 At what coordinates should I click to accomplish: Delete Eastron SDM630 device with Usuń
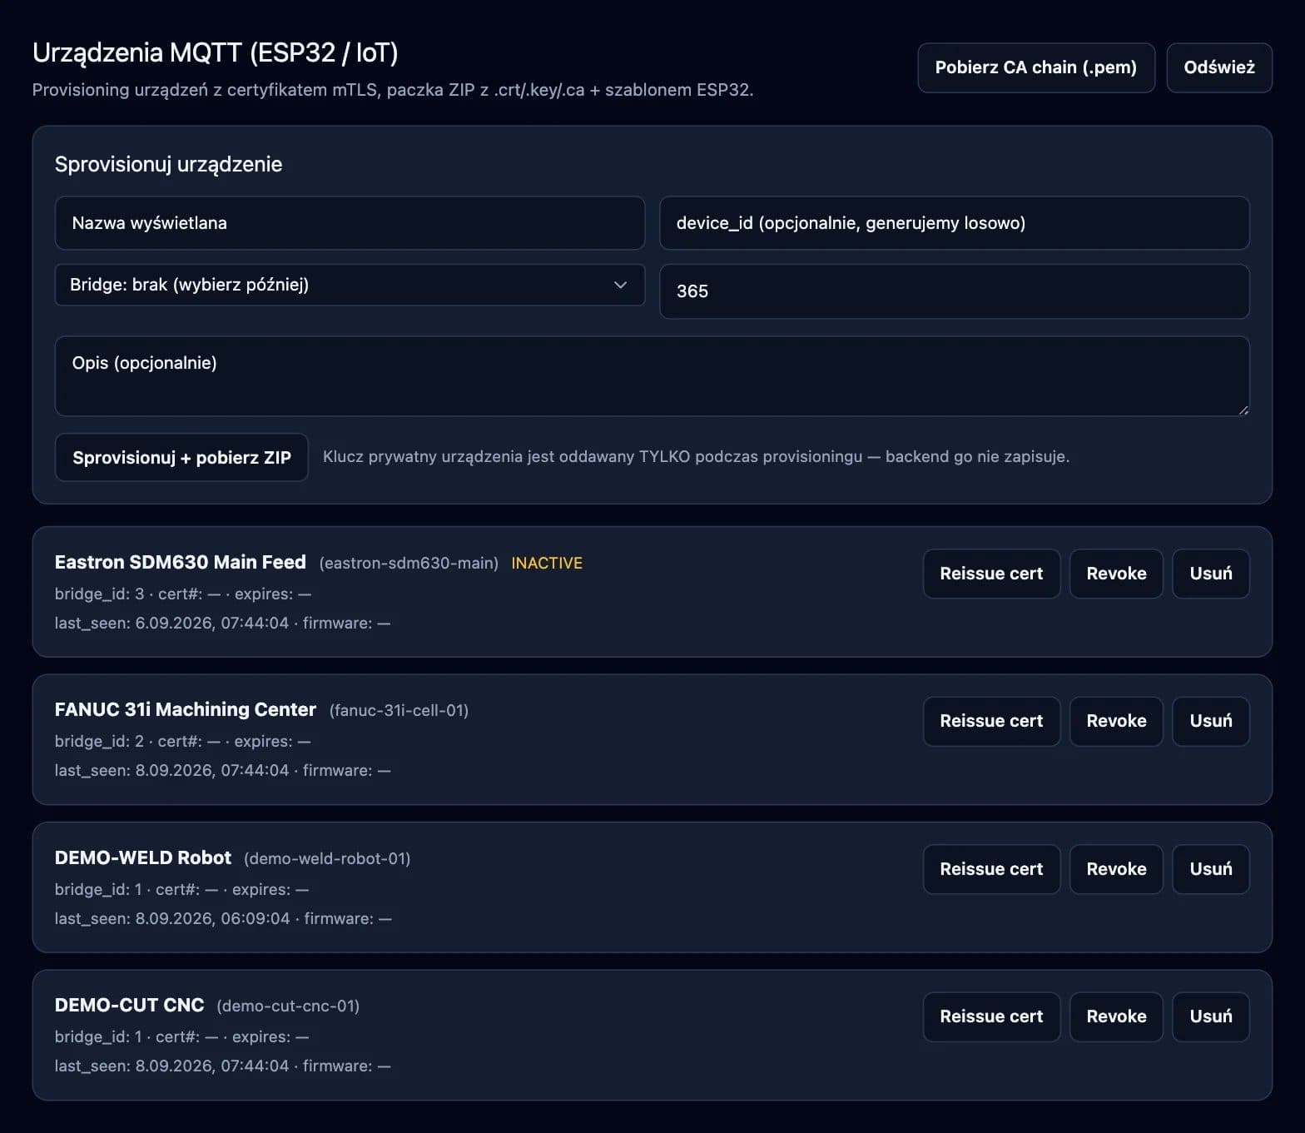[x=1211, y=574]
